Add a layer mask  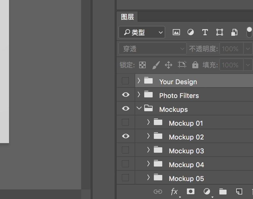click(191, 191)
